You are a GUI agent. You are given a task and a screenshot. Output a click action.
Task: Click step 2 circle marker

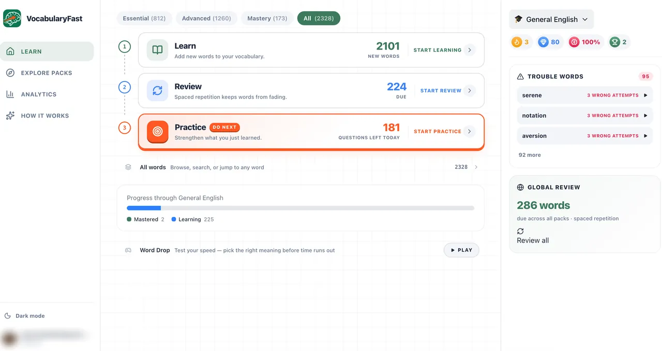tap(125, 87)
